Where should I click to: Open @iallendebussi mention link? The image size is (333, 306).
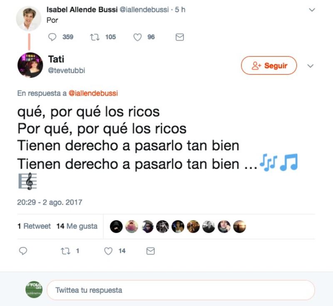click(x=93, y=93)
